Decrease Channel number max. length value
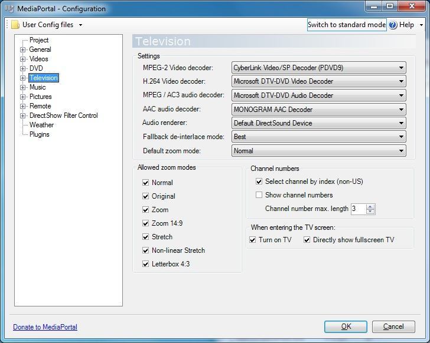This screenshot has height=343, width=430. tap(370, 212)
